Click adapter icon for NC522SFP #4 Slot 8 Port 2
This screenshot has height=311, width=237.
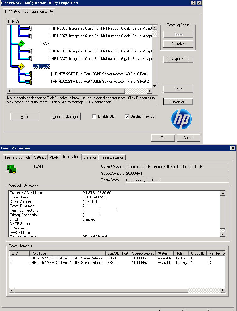[29, 82]
